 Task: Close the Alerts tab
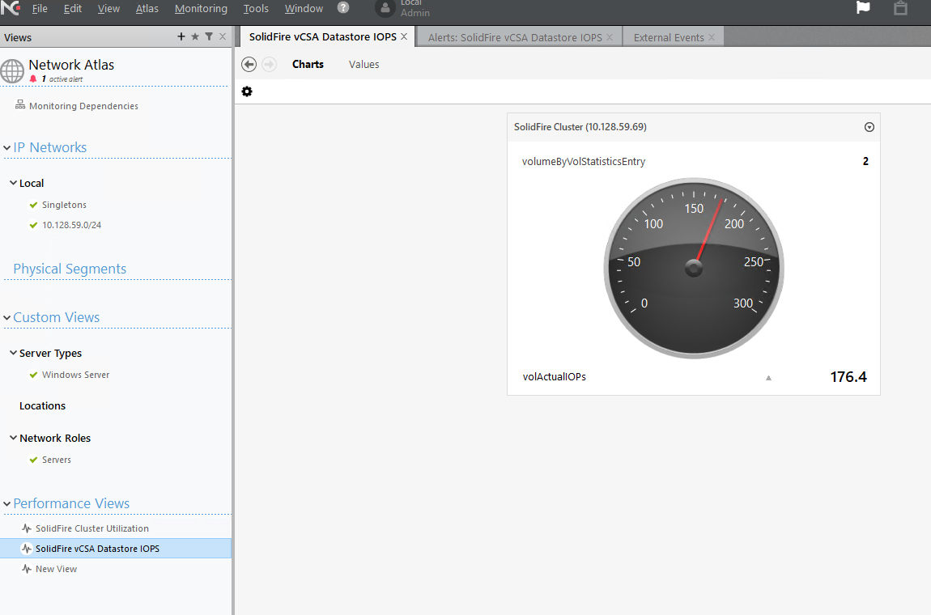coord(609,37)
